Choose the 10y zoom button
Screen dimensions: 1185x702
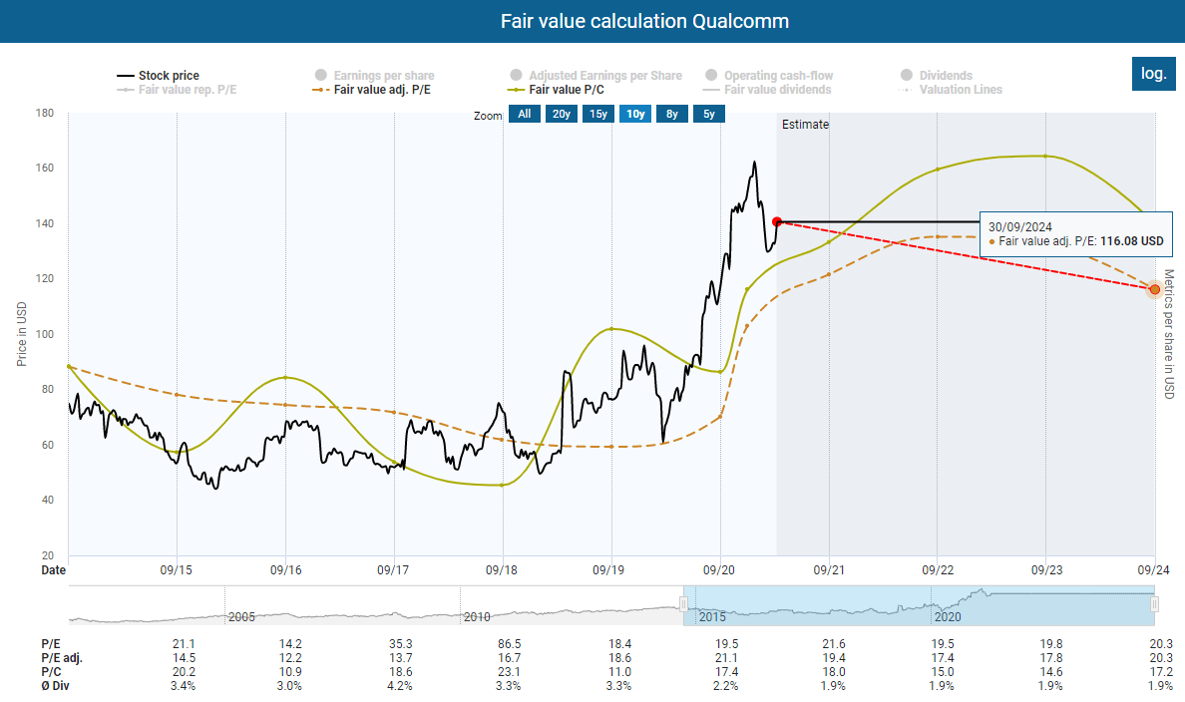click(634, 114)
